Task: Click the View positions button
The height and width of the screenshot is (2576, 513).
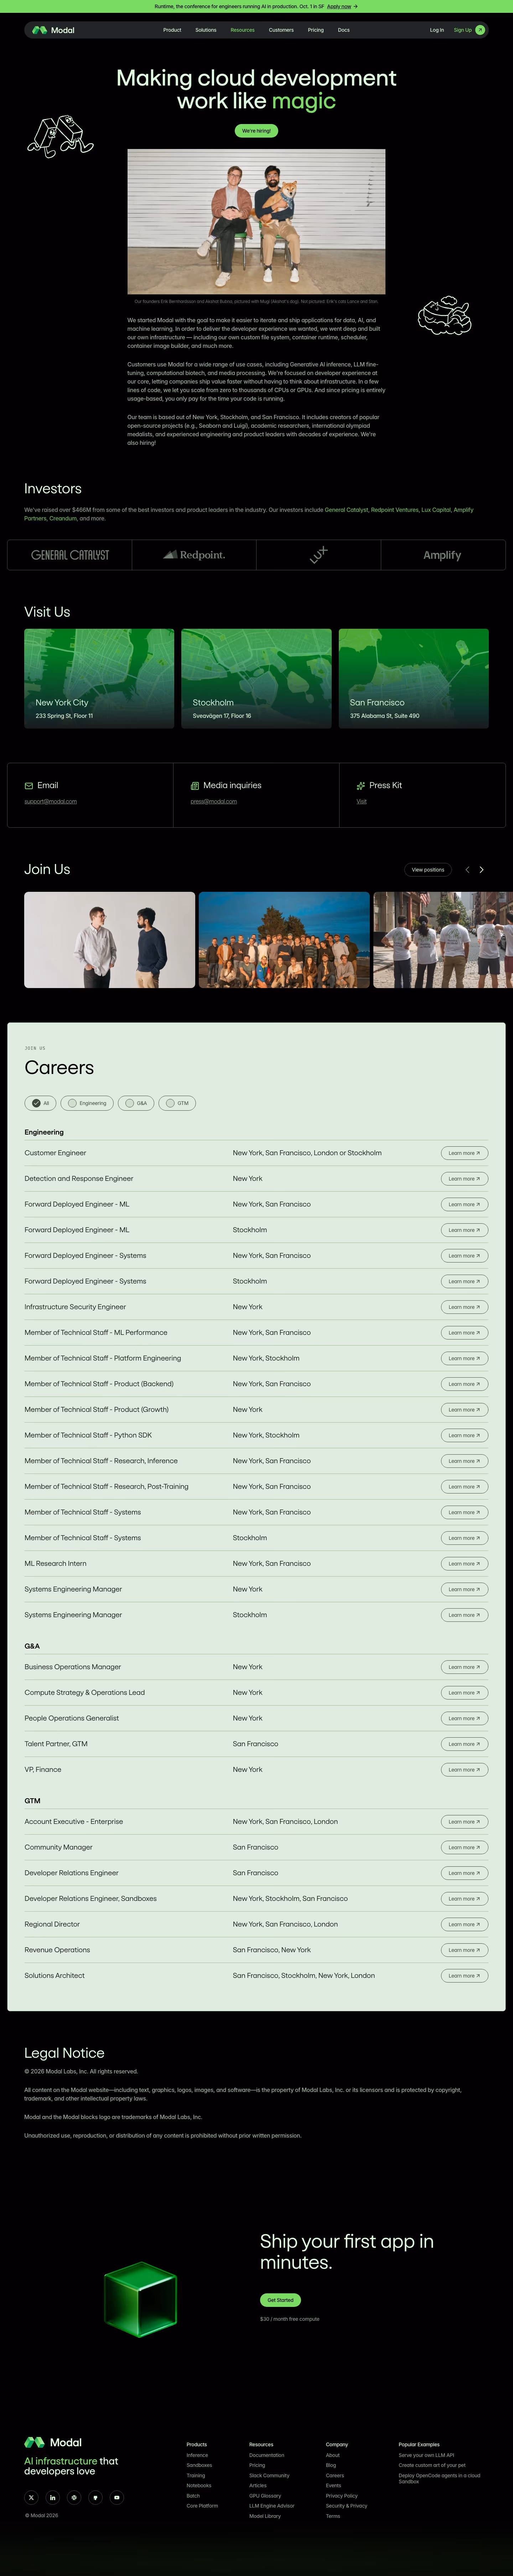Action: pyautogui.click(x=428, y=870)
